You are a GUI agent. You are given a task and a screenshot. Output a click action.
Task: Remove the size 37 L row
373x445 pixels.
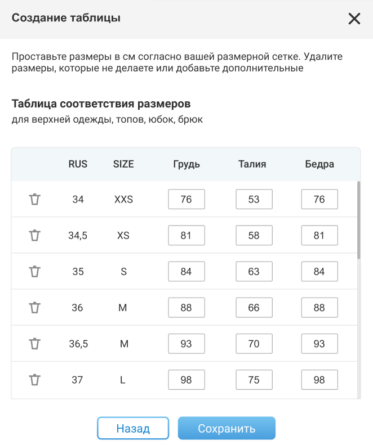pyautogui.click(x=35, y=380)
